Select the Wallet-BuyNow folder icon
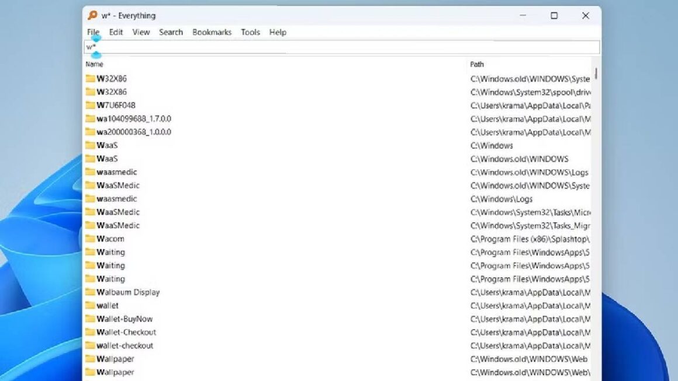The image size is (678, 381). (x=90, y=319)
